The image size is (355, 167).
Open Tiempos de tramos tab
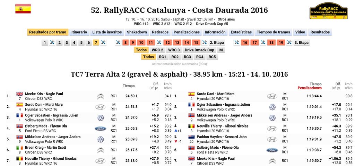[x=273, y=32]
